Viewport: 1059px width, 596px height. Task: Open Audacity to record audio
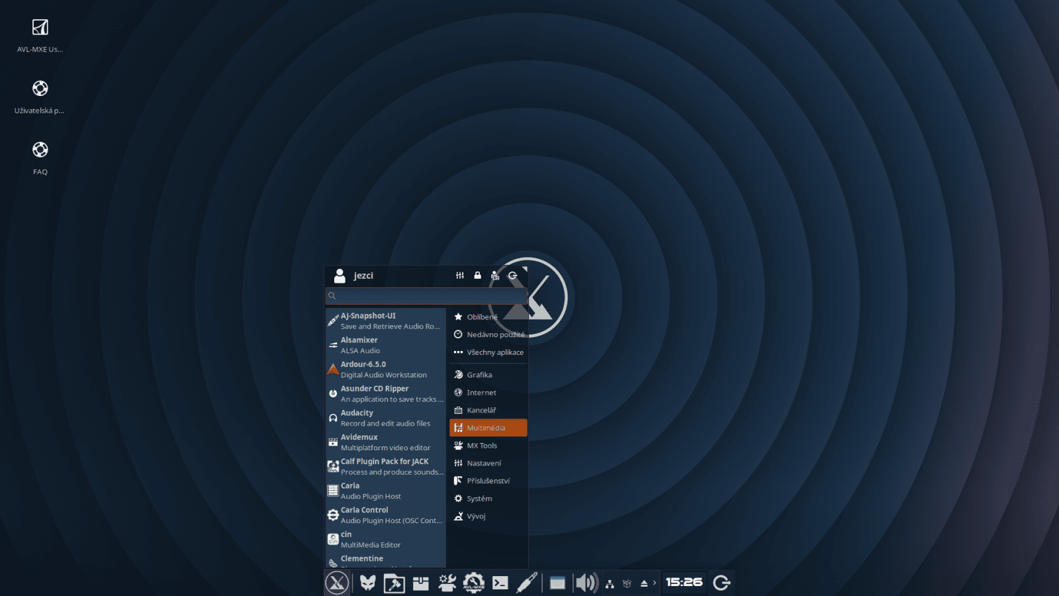pos(384,417)
